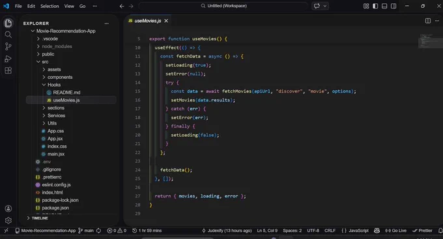Open Explorer views and more actions ellipsis
This screenshot has width=443, height=239.
click(106, 23)
